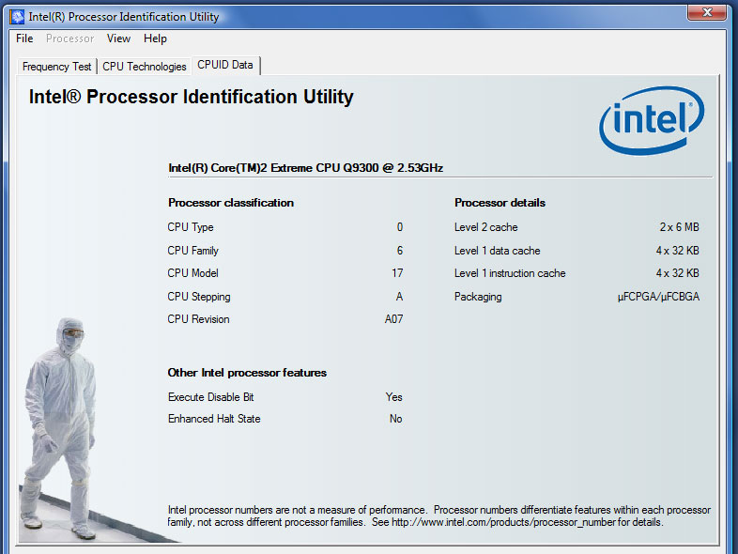The width and height of the screenshot is (738, 554).
Task: Click the CPU Family label
Action: [x=193, y=251]
